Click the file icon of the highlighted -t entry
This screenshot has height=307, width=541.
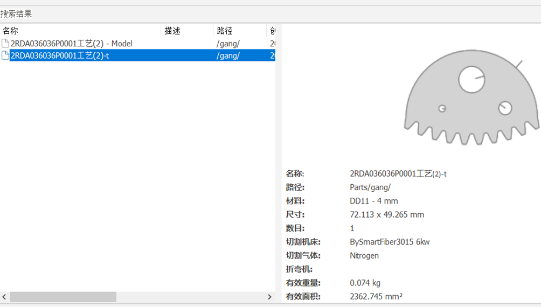pos(5,55)
